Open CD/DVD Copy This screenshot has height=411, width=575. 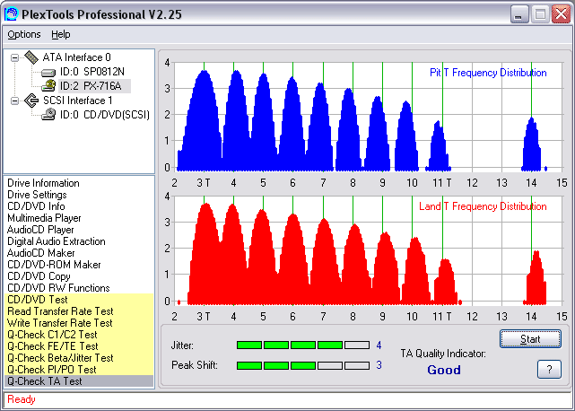39,276
